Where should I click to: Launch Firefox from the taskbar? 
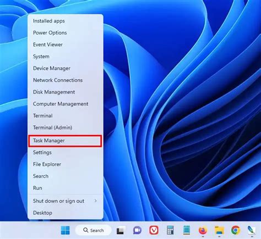point(203,230)
